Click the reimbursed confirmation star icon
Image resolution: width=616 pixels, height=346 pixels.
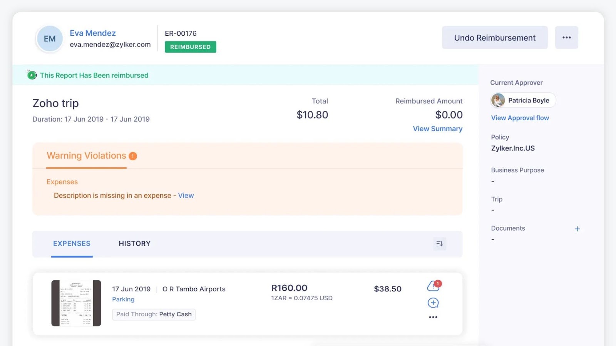32,75
